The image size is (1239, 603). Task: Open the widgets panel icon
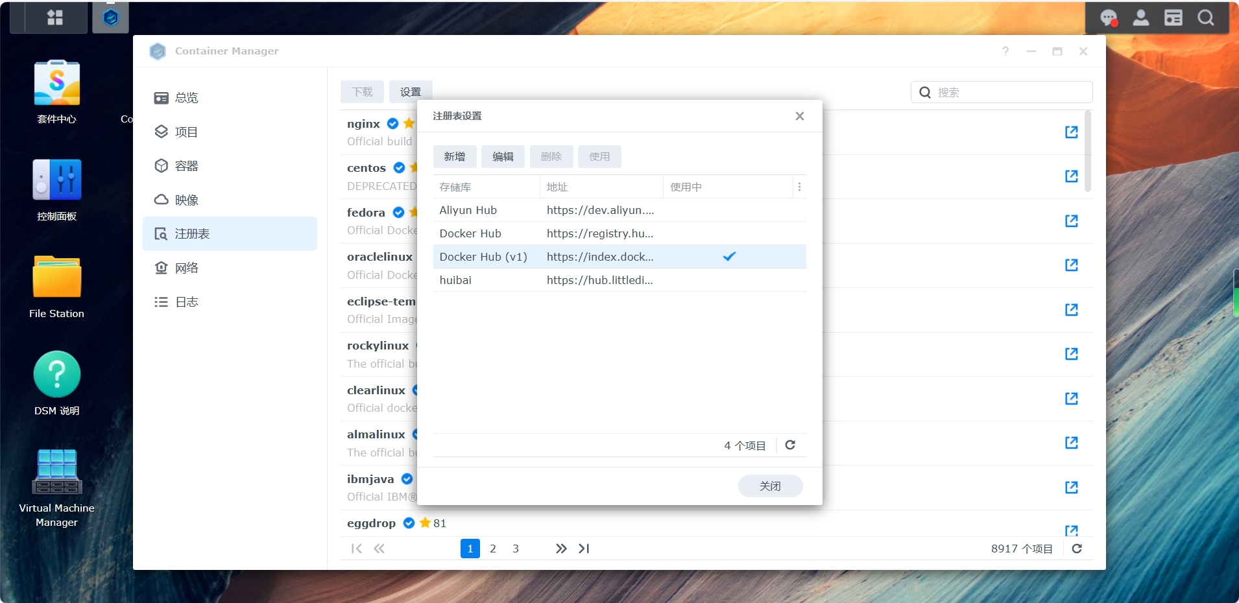(1173, 18)
